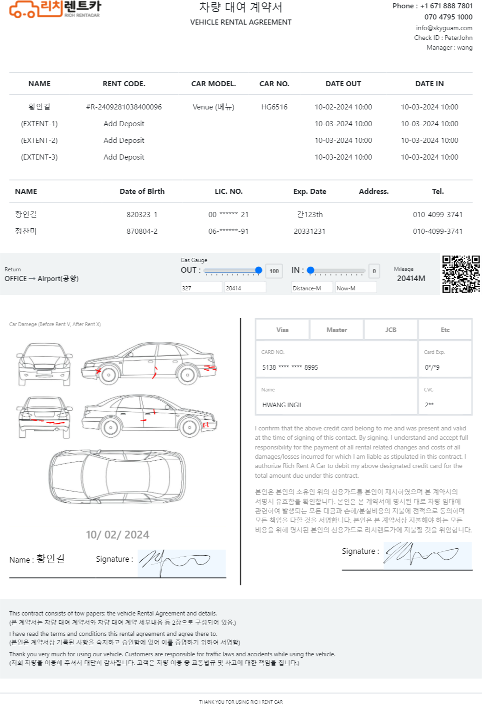This screenshot has height=705, width=482.
Task: Click the car number HG6516
Action: pyautogui.click(x=274, y=107)
